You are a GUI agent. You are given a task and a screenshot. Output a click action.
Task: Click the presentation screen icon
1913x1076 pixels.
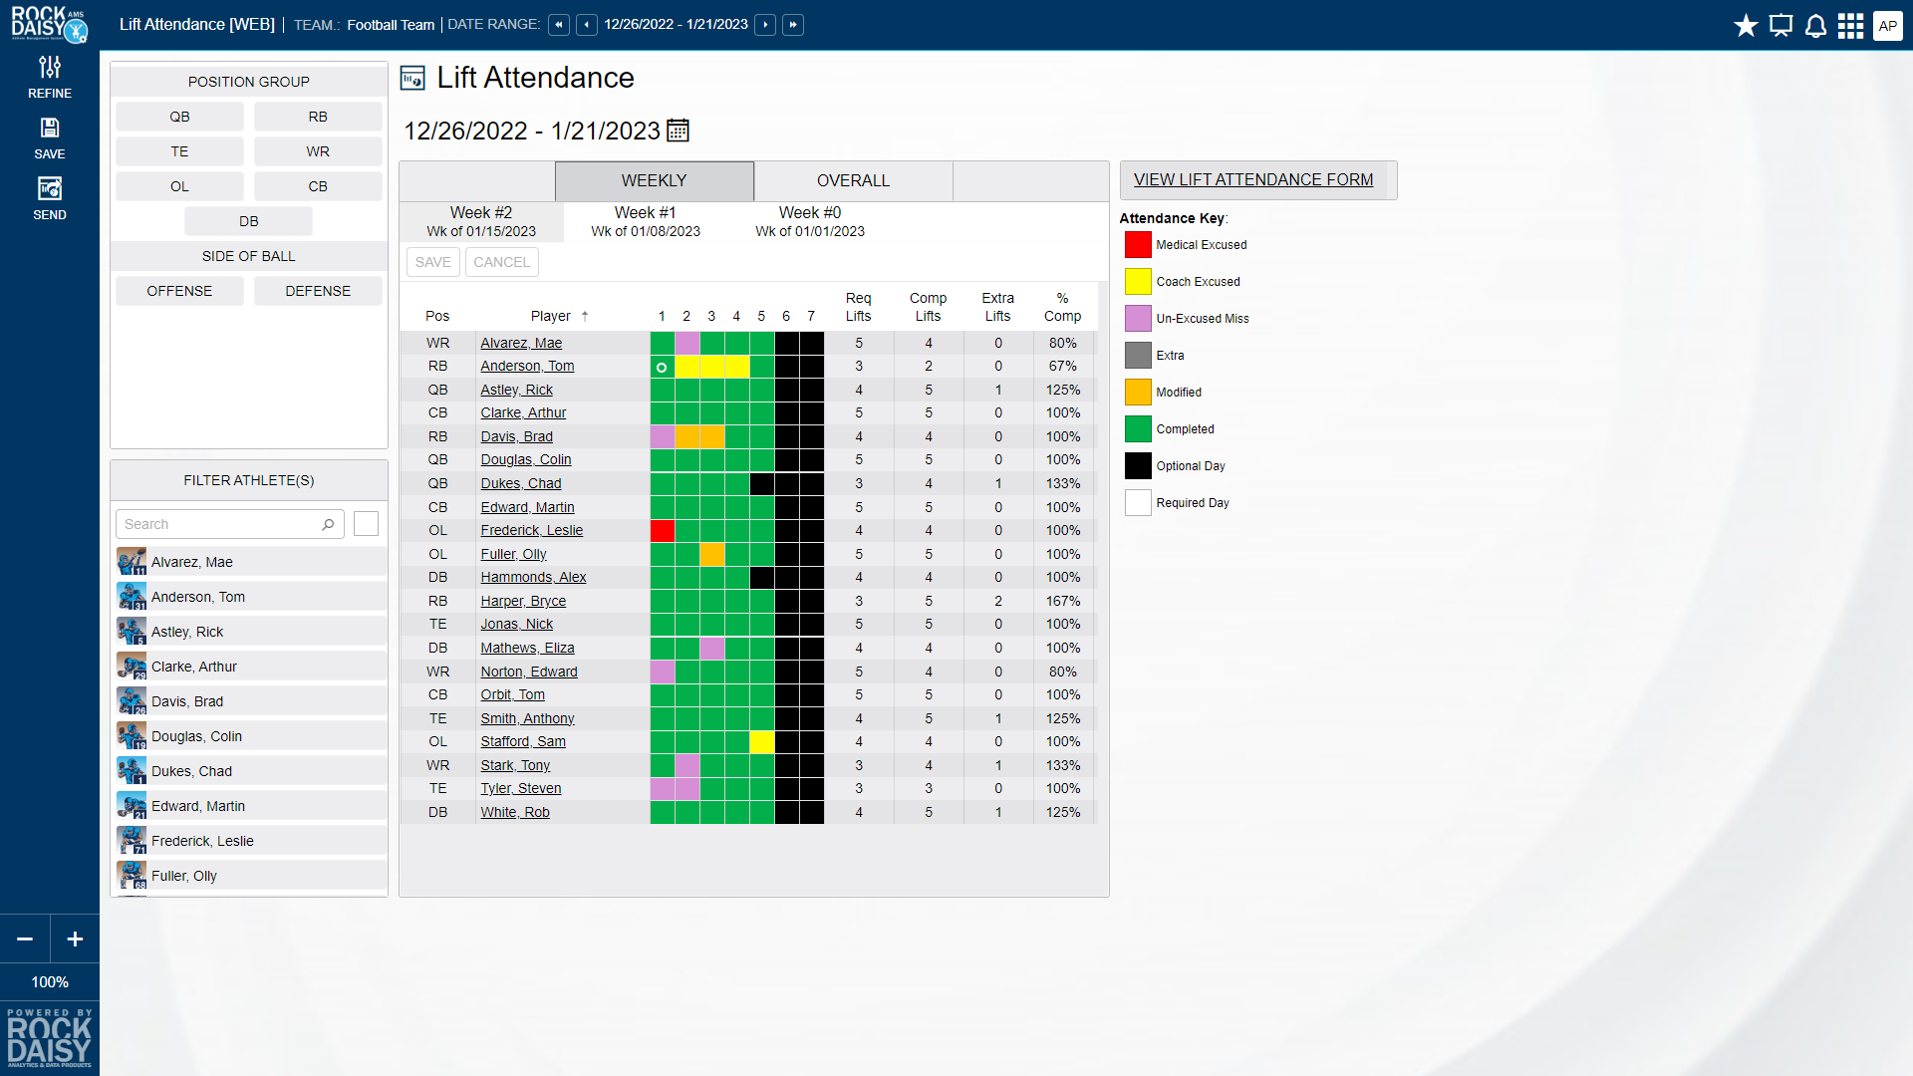click(1780, 26)
